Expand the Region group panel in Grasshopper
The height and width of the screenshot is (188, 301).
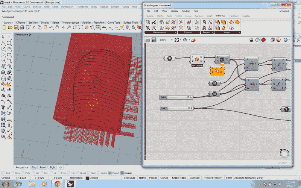pos(212,33)
